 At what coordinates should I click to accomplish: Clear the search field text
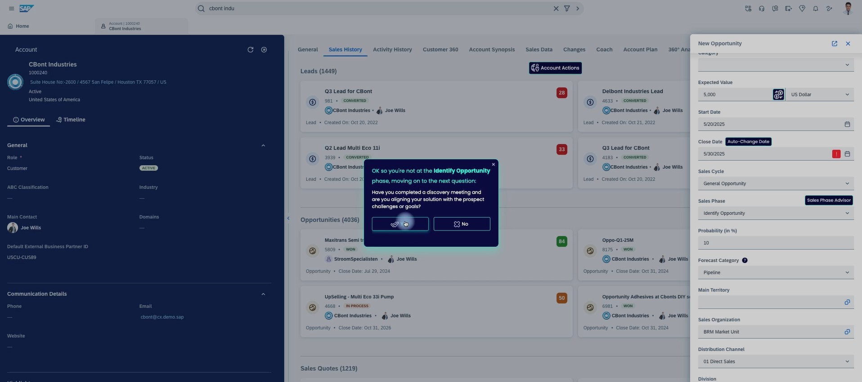pos(556,9)
